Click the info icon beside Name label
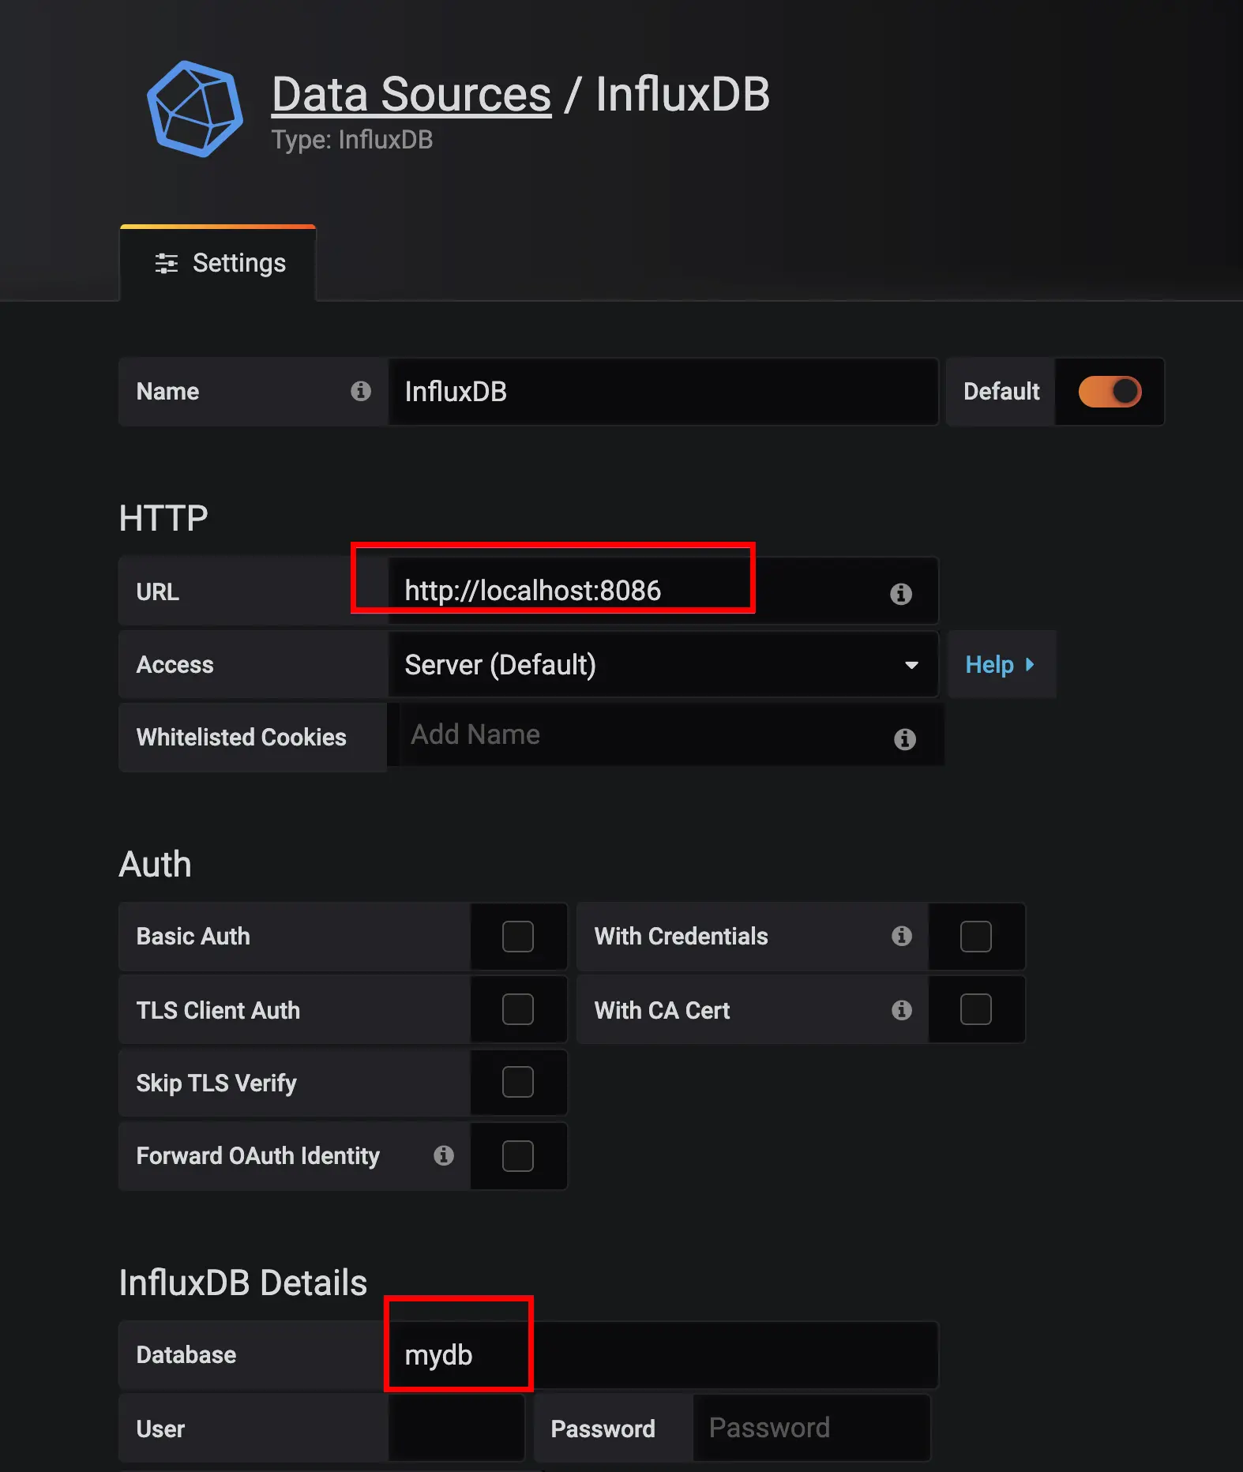This screenshot has width=1243, height=1472. 361,391
